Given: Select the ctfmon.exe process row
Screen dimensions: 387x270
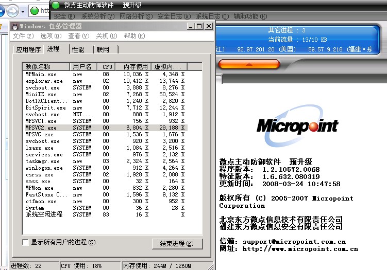Looking at the screenshot, I should (x=106, y=201).
